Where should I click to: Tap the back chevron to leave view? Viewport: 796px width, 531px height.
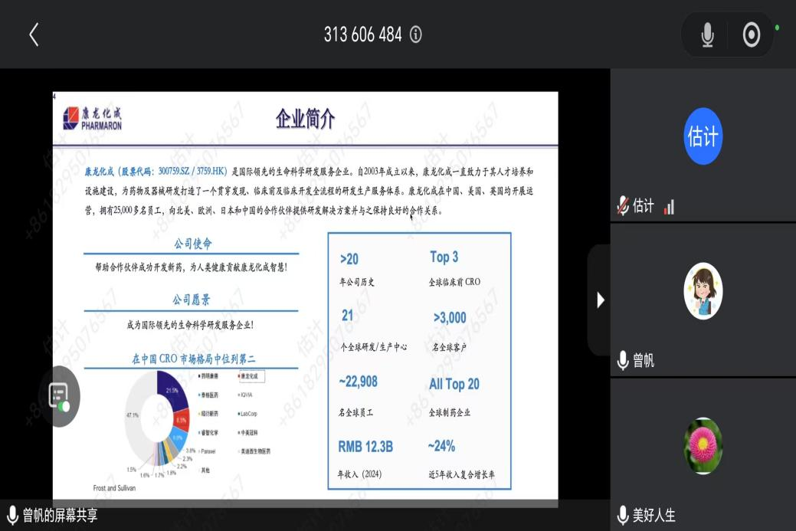click(x=34, y=34)
